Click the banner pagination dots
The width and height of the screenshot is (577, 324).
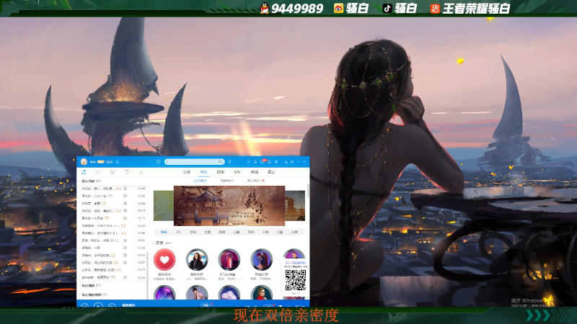(x=231, y=223)
